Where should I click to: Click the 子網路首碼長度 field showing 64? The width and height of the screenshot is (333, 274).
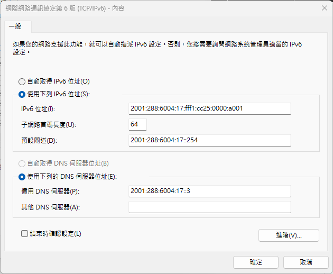click(137, 124)
